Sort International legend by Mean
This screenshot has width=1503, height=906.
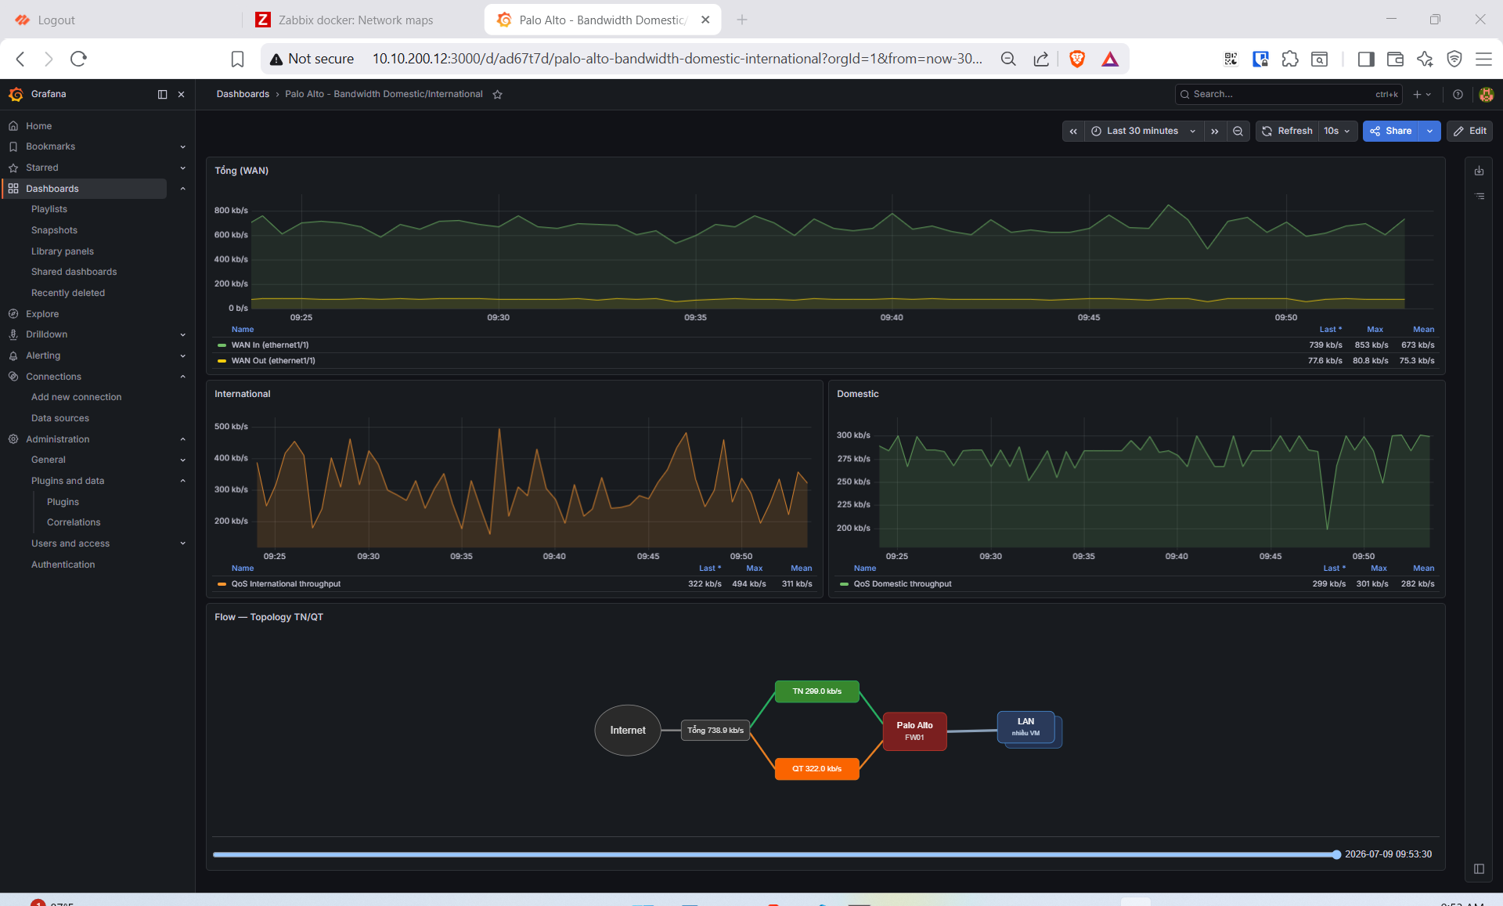tap(801, 569)
